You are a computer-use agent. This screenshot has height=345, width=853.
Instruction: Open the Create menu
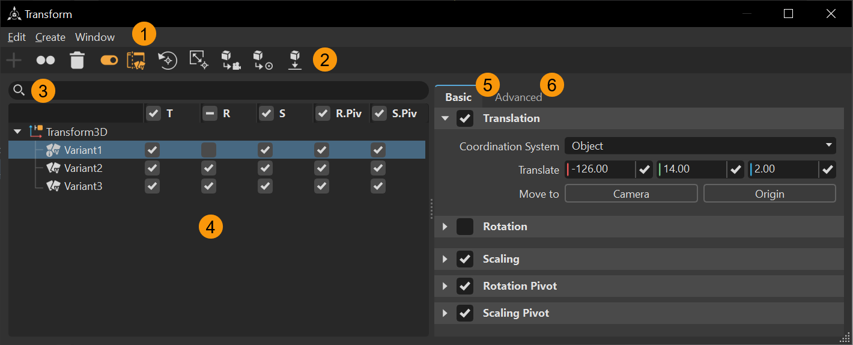pos(50,37)
